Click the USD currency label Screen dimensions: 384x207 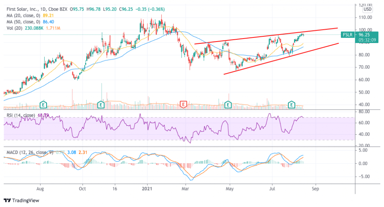[x=367, y=9]
